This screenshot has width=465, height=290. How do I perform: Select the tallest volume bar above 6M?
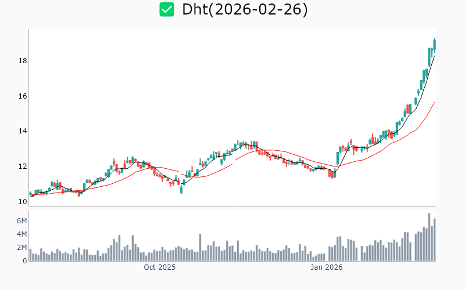(429, 237)
